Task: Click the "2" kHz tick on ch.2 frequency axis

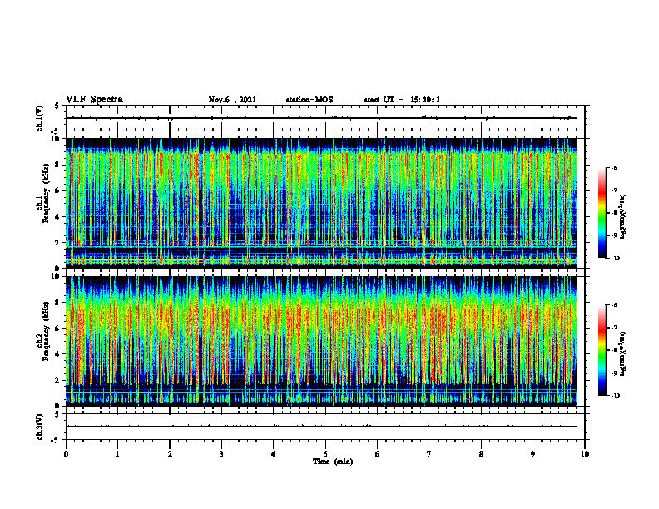Action: click(57, 380)
